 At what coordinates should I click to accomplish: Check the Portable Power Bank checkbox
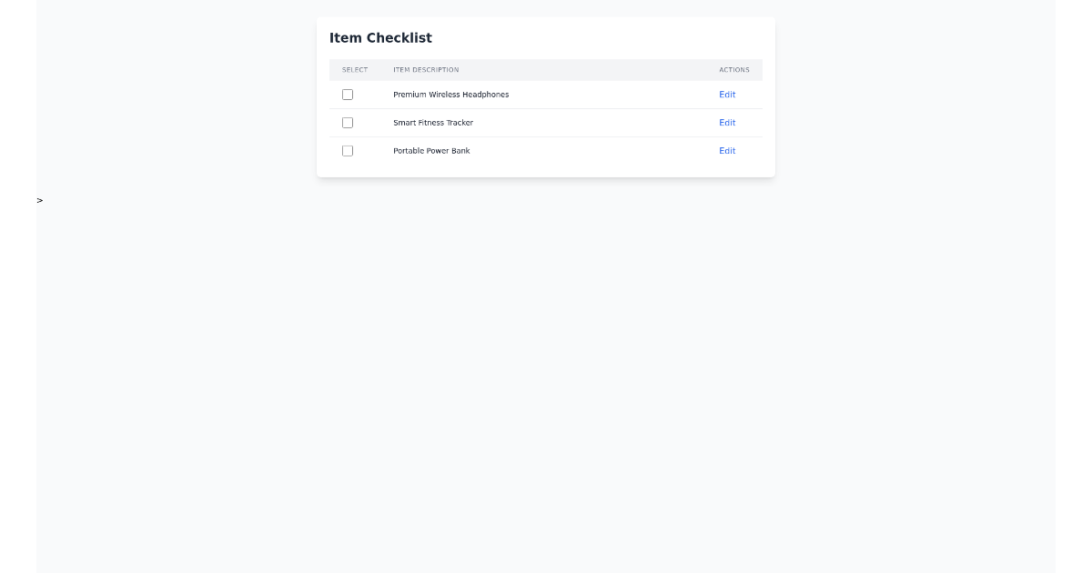(348, 150)
